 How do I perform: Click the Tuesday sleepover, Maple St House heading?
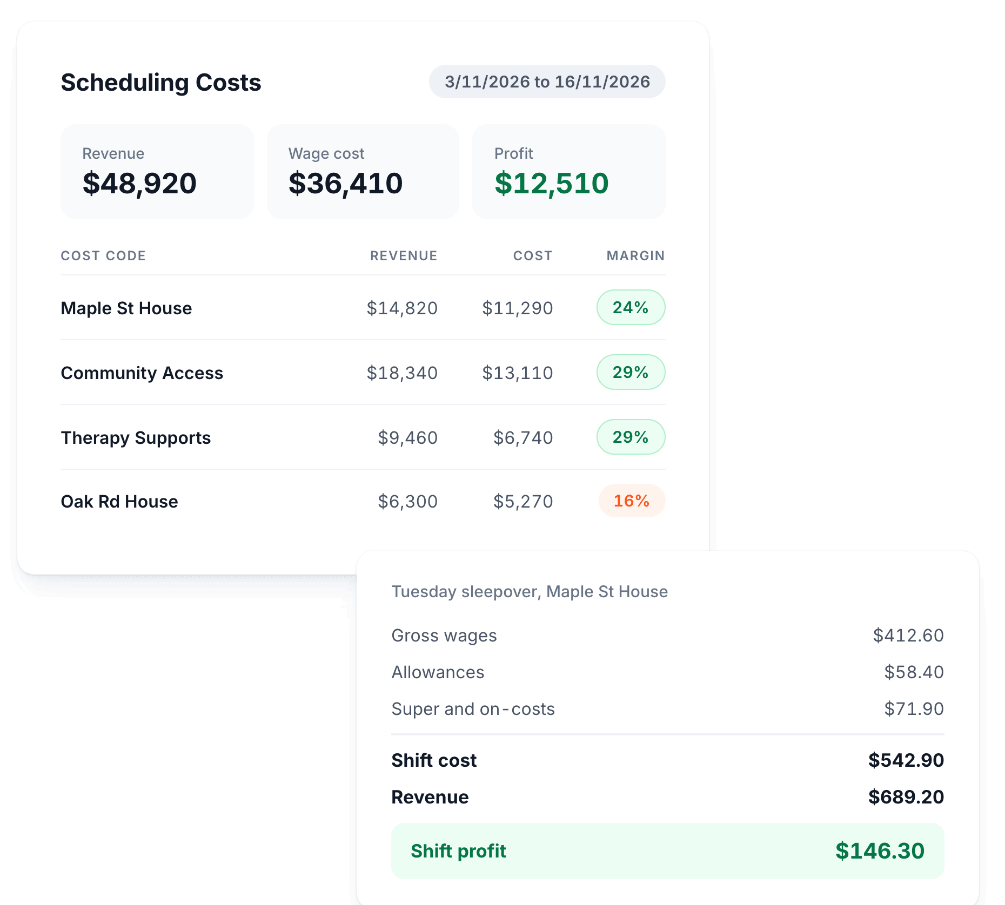pos(530,592)
